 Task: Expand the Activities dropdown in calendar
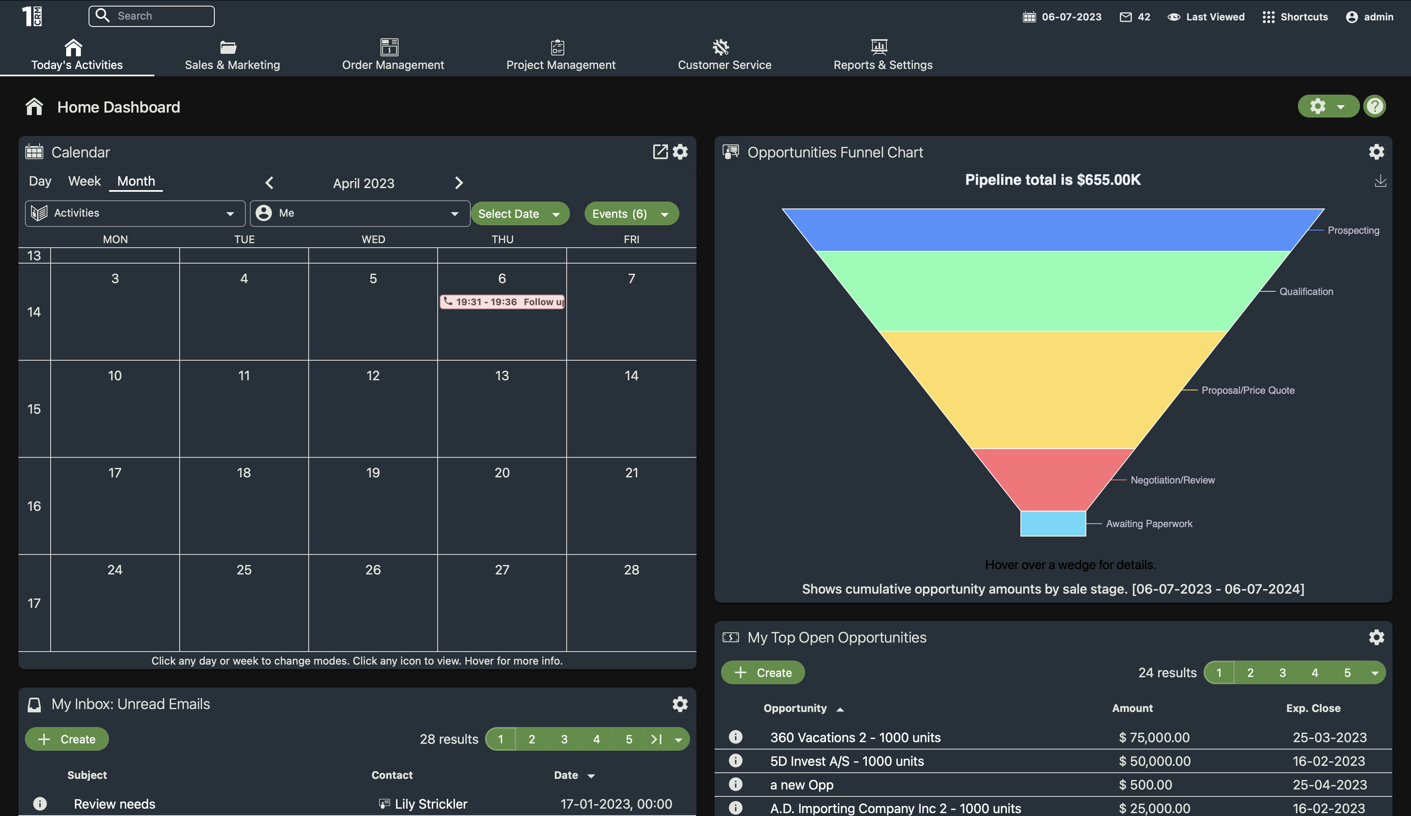pos(135,213)
